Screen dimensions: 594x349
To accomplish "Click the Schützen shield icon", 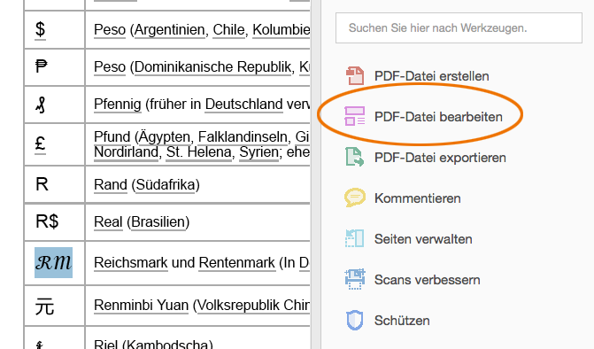I will tap(355, 320).
